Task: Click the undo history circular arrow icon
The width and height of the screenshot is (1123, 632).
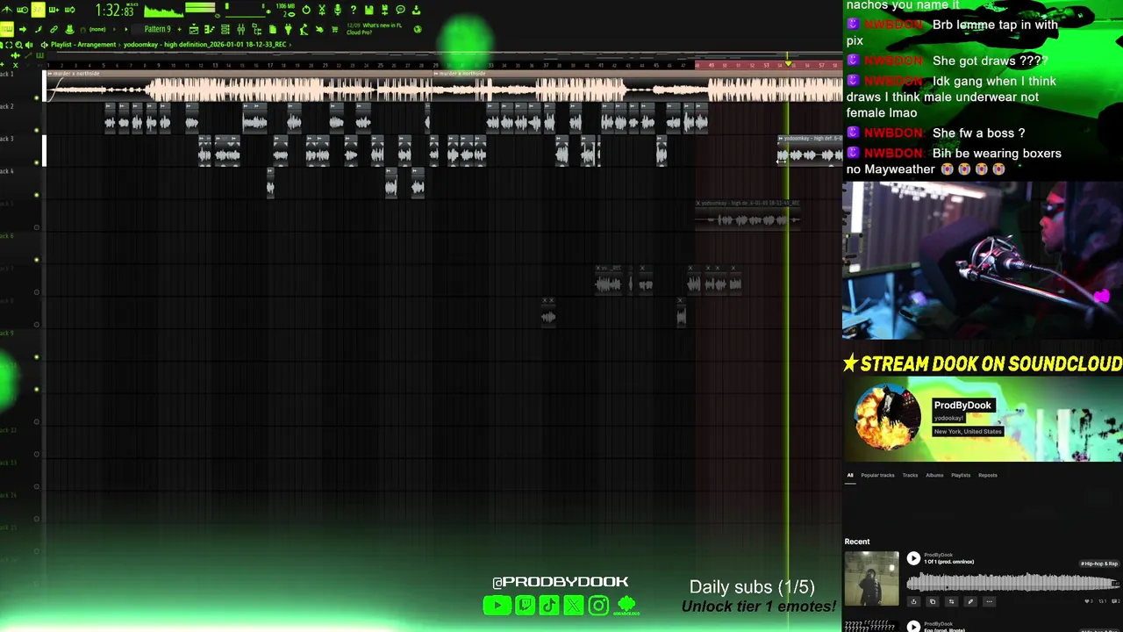Action: (x=306, y=10)
